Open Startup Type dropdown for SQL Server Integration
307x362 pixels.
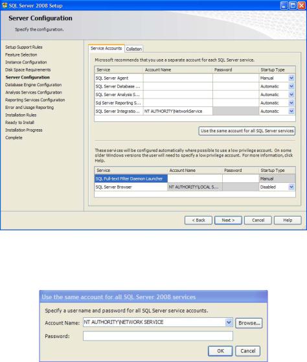click(291, 112)
